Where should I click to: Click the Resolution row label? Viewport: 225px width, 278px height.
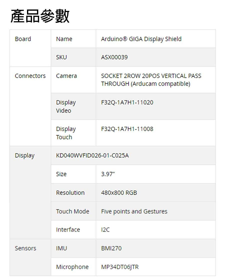point(70,193)
